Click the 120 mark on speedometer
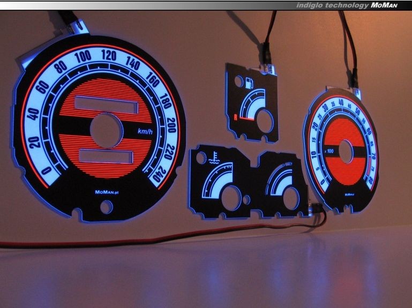The image size is (412, 308). click(108, 55)
